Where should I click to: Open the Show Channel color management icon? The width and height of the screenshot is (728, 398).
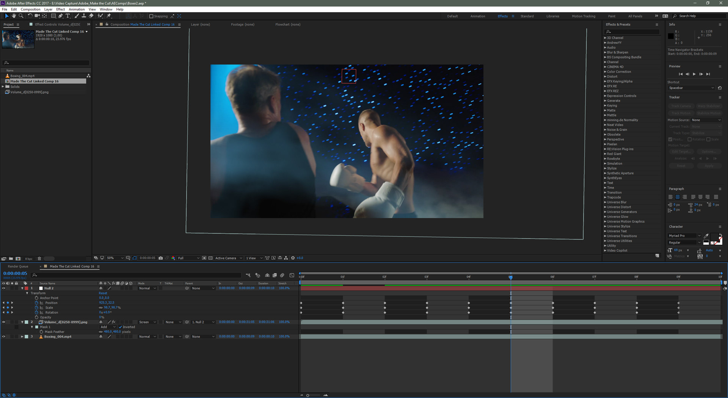coord(173,258)
